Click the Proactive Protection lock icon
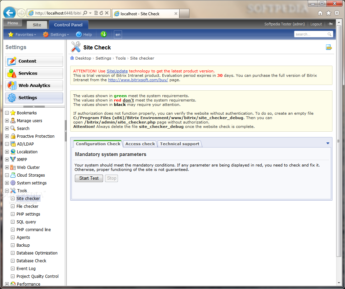The height and width of the screenshot is (289, 345). pos(13,136)
